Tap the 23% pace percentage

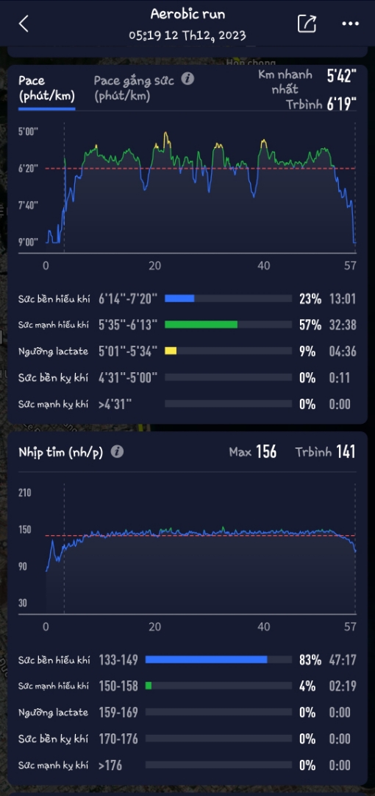click(310, 298)
